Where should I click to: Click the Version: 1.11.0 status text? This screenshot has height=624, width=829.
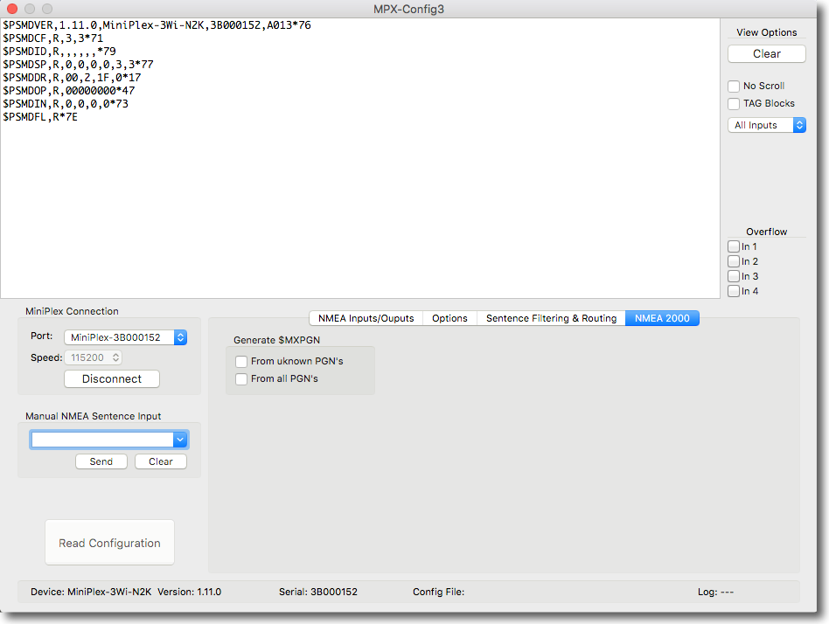coord(189,592)
